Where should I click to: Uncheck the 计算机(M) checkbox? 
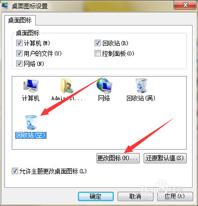pyautogui.click(x=19, y=43)
